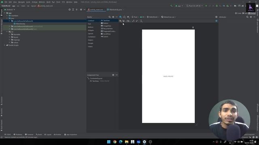The height and width of the screenshot is (145, 259).
Task: Click the collapse all icon in Project panel
Action: (x=76, y=10)
